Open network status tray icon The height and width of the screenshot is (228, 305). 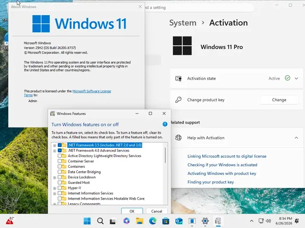click(261, 221)
